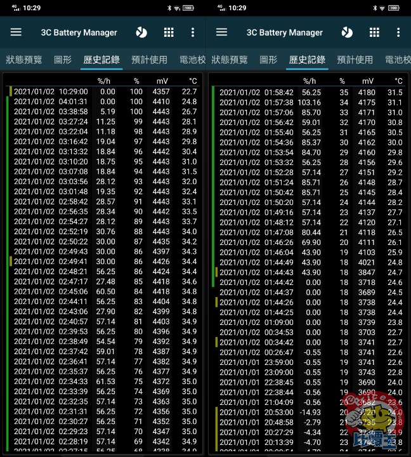Screen dimensions: 411x457
Task: Switch to 圖形 tab in left screen
Action: [63, 60]
